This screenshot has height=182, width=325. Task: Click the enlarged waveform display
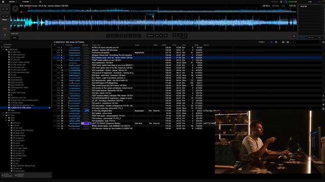click(154, 23)
